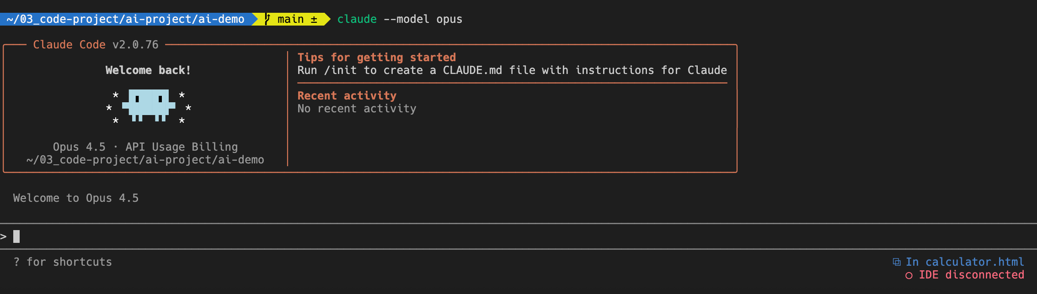Click the version label v2.0.76
Viewport: 1037px width, 294px height.
tap(135, 45)
